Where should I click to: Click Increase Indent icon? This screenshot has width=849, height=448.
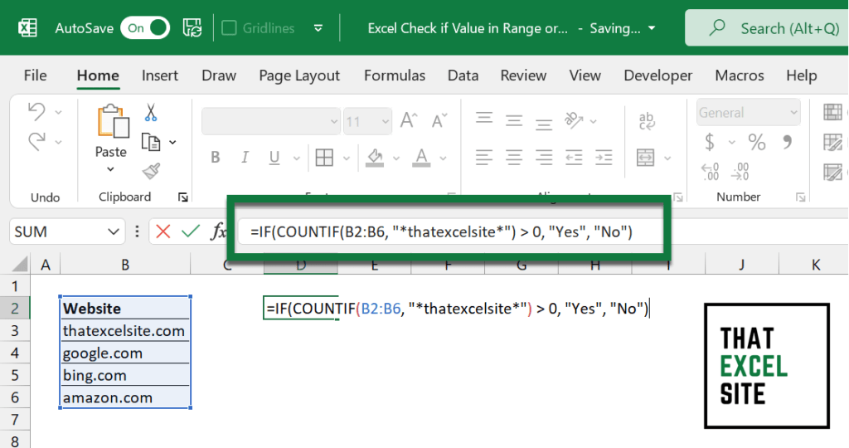click(604, 158)
